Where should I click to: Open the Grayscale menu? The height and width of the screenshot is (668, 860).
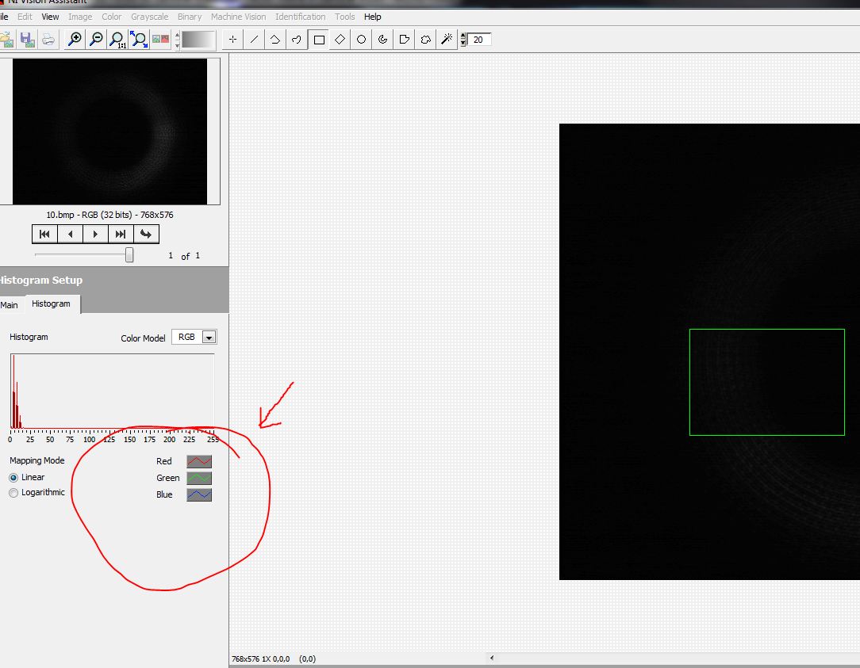click(150, 17)
